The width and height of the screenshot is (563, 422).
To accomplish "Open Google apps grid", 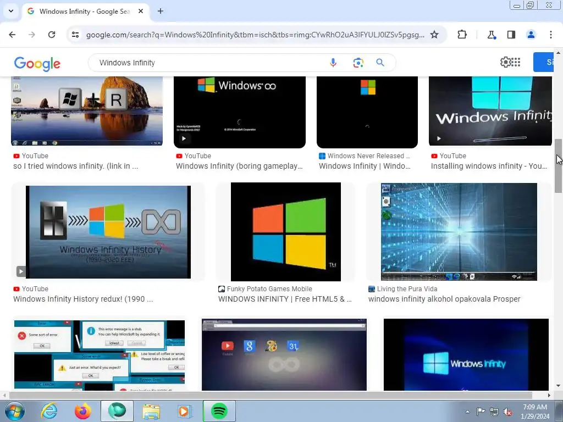I will [x=516, y=62].
